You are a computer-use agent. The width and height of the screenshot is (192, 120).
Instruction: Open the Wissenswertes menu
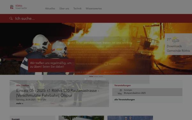click(94, 8)
